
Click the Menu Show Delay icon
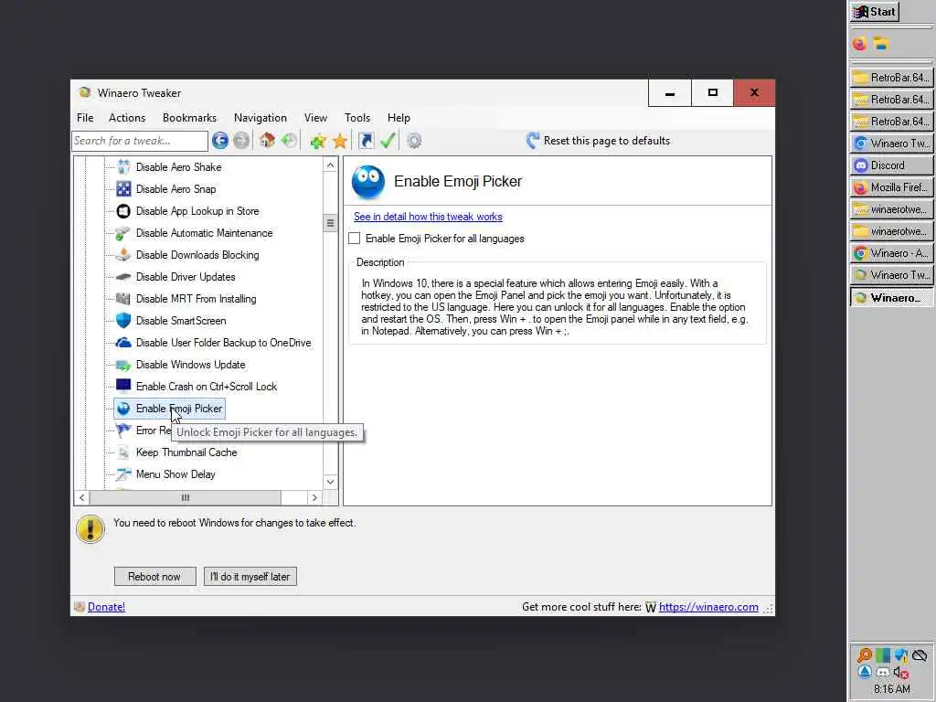(x=123, y=474)
